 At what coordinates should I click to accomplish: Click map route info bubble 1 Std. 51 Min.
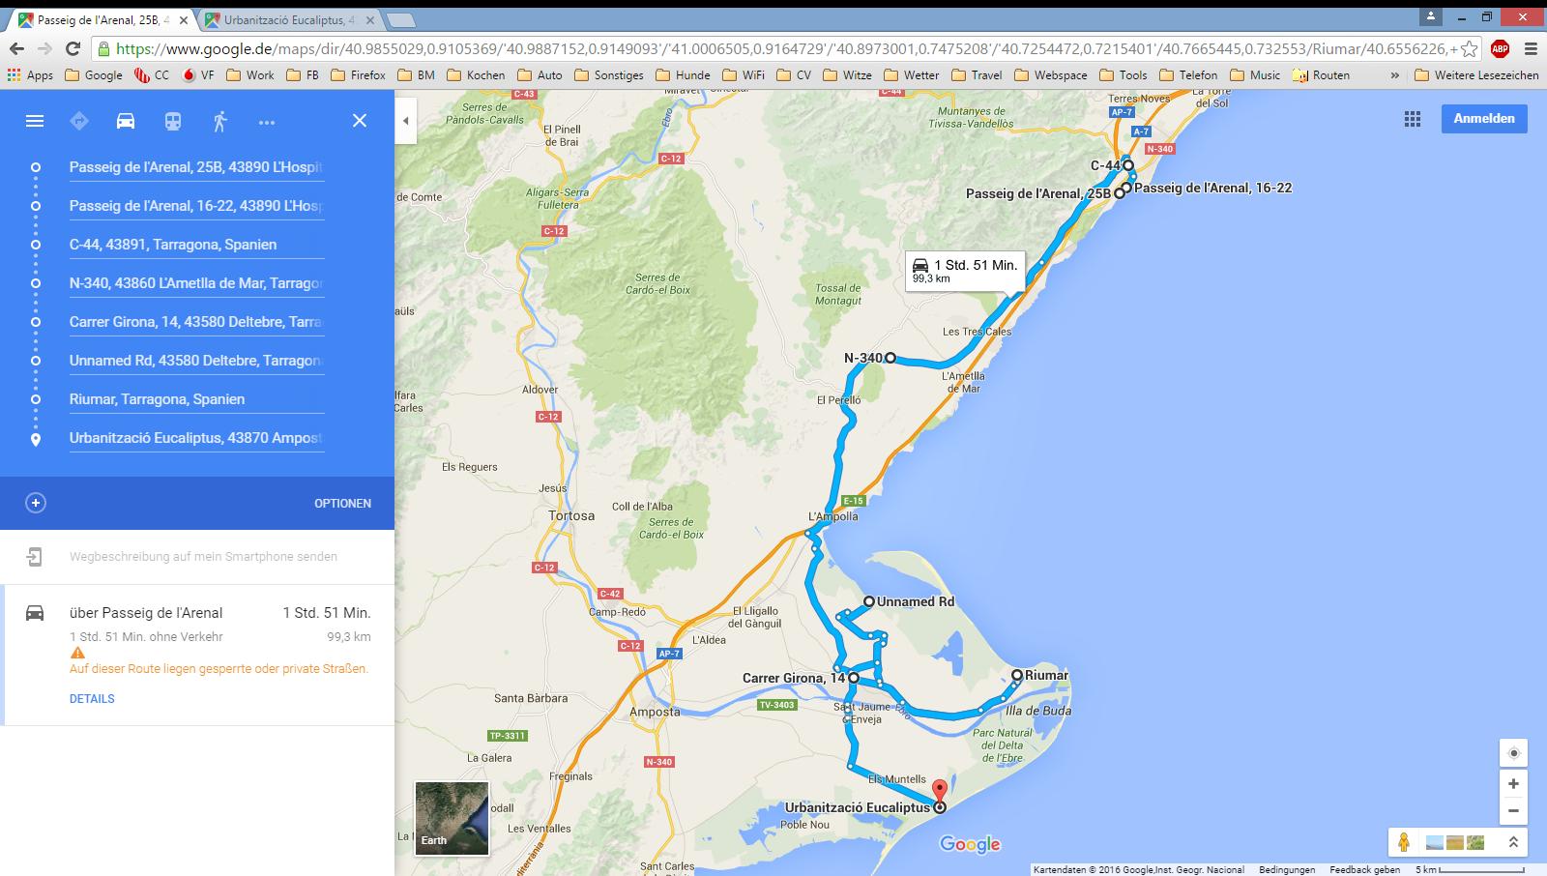coord(965,271)
